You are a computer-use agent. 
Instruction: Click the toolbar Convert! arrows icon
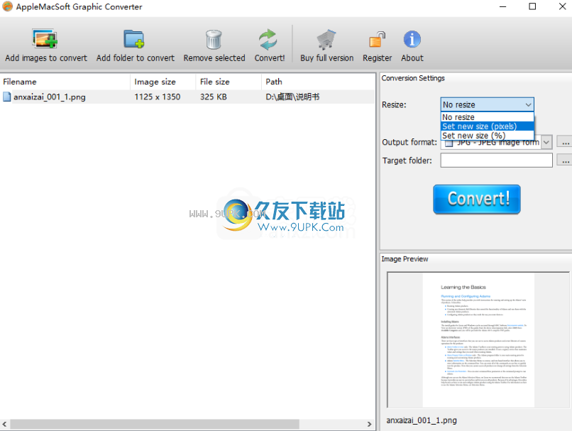point(268,40)
